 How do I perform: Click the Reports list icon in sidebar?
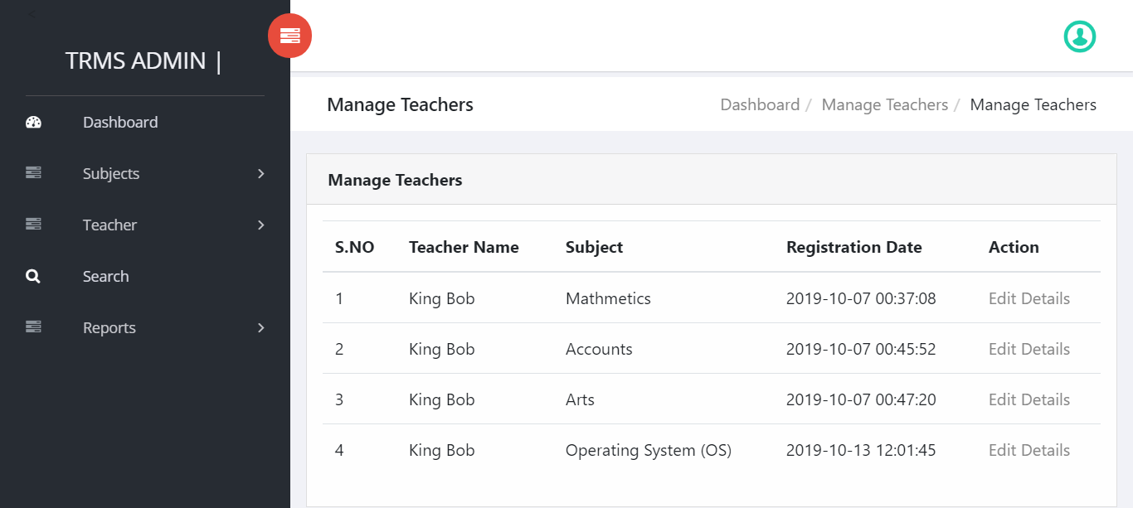33,327
